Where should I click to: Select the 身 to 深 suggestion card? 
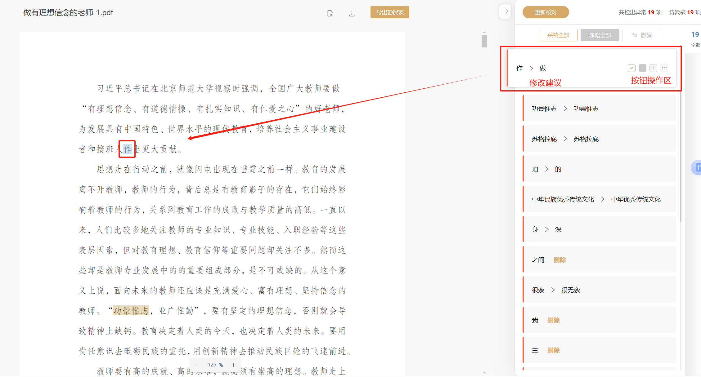[x=599, y=229]
